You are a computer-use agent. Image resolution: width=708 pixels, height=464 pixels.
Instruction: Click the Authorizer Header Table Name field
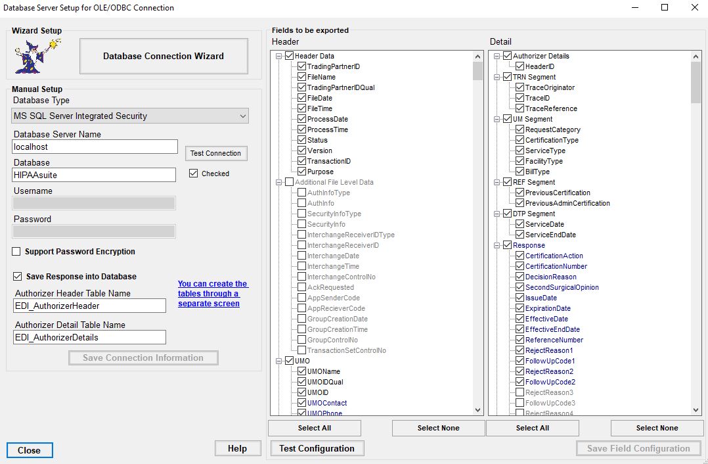[90, 306]
